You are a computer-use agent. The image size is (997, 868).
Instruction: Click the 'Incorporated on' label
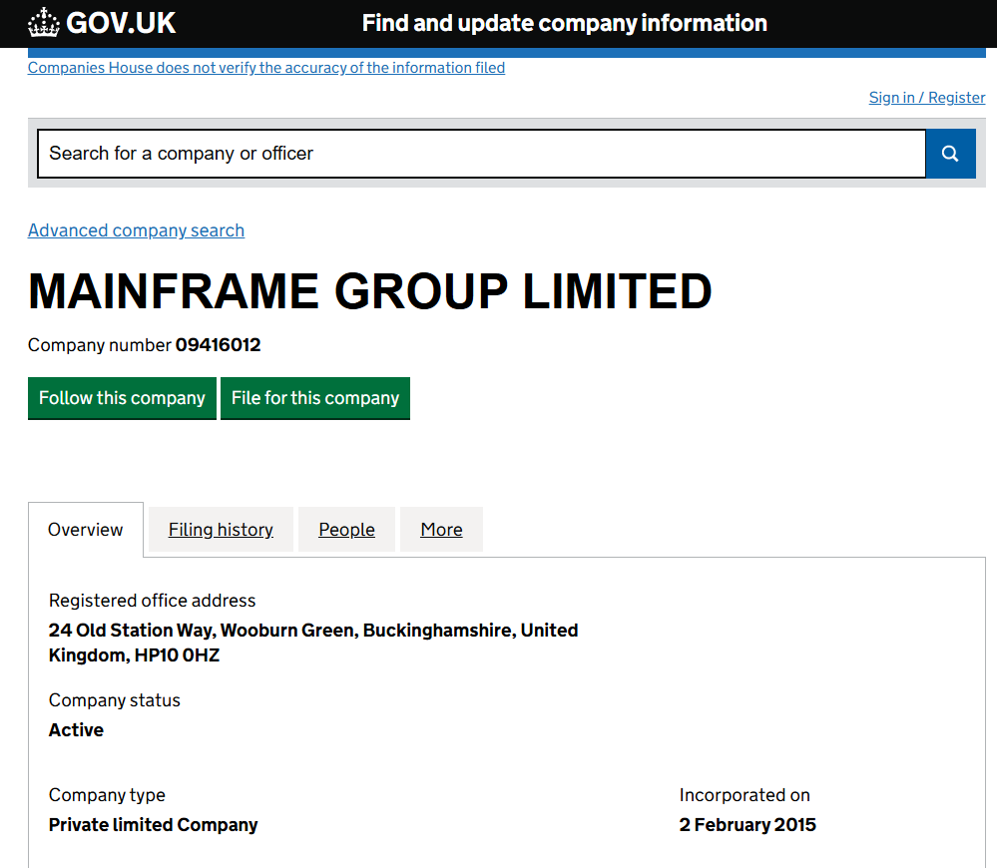(x=745, y=795)
